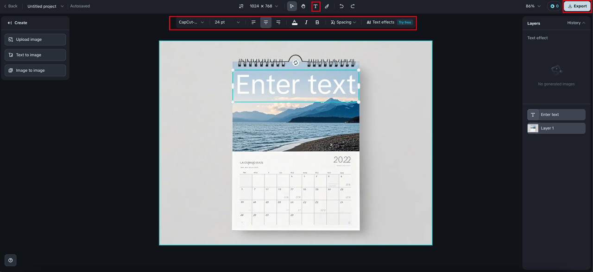Open the 24 pt font size dropdown
Screen dimensions: 593x272
(227, 22)
